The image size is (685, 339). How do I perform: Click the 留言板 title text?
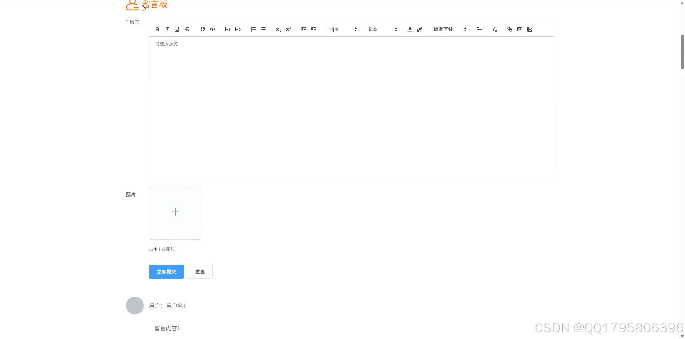154,5
